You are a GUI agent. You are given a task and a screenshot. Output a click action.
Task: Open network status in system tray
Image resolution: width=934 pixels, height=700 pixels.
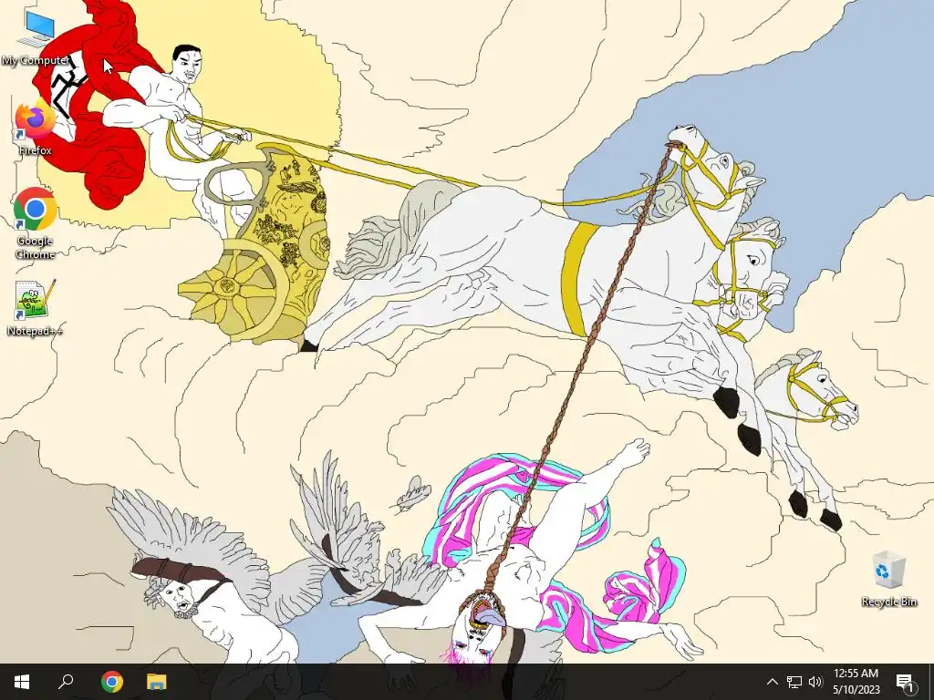(x=794, y=682)
